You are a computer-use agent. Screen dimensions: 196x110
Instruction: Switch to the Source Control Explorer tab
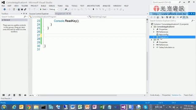pos(39,14)
